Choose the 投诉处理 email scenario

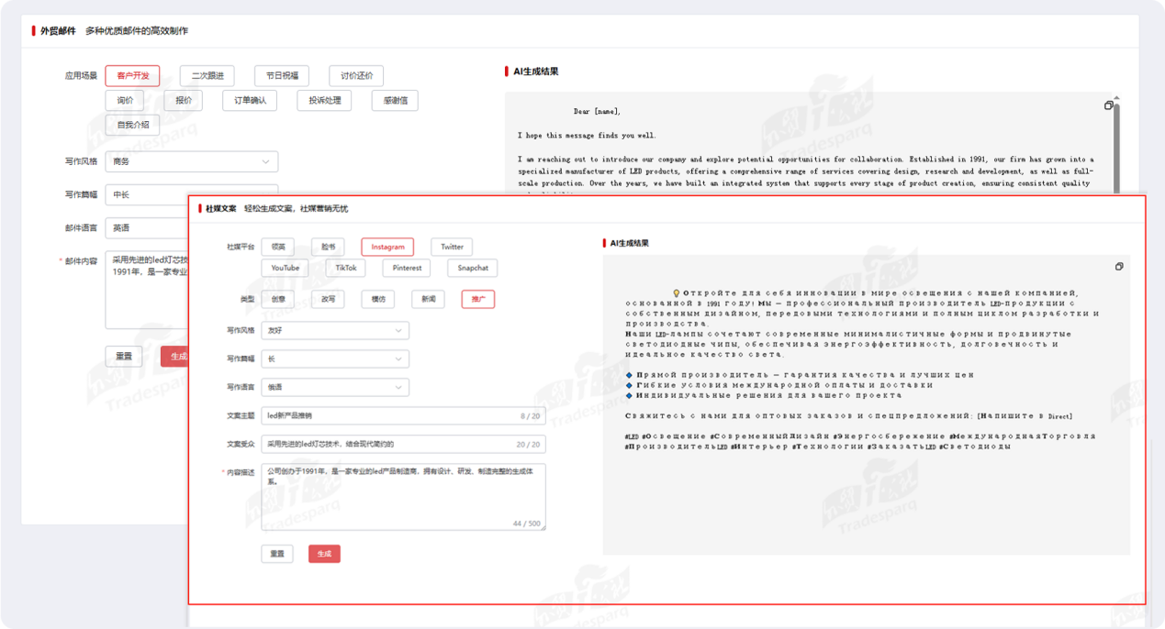[324, 100]
